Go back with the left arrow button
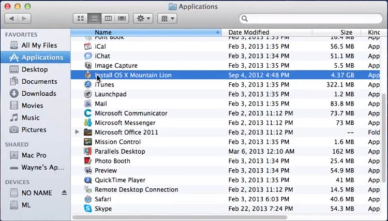 11,19
